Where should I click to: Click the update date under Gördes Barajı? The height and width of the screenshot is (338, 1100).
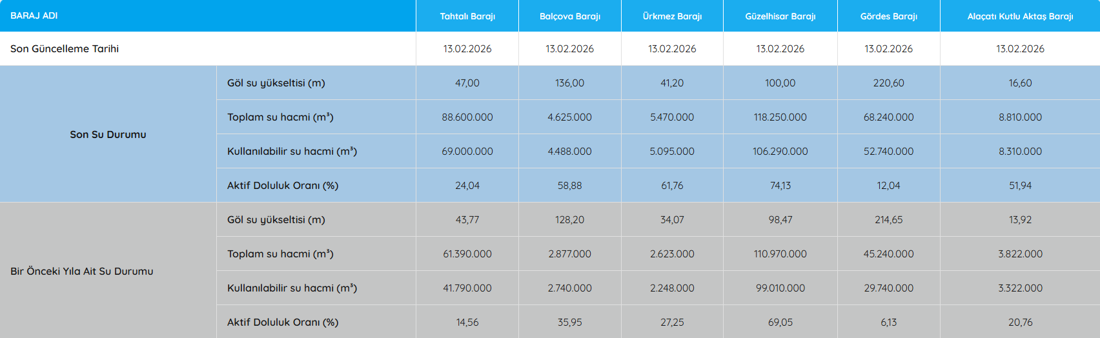(x=888, y=49)
